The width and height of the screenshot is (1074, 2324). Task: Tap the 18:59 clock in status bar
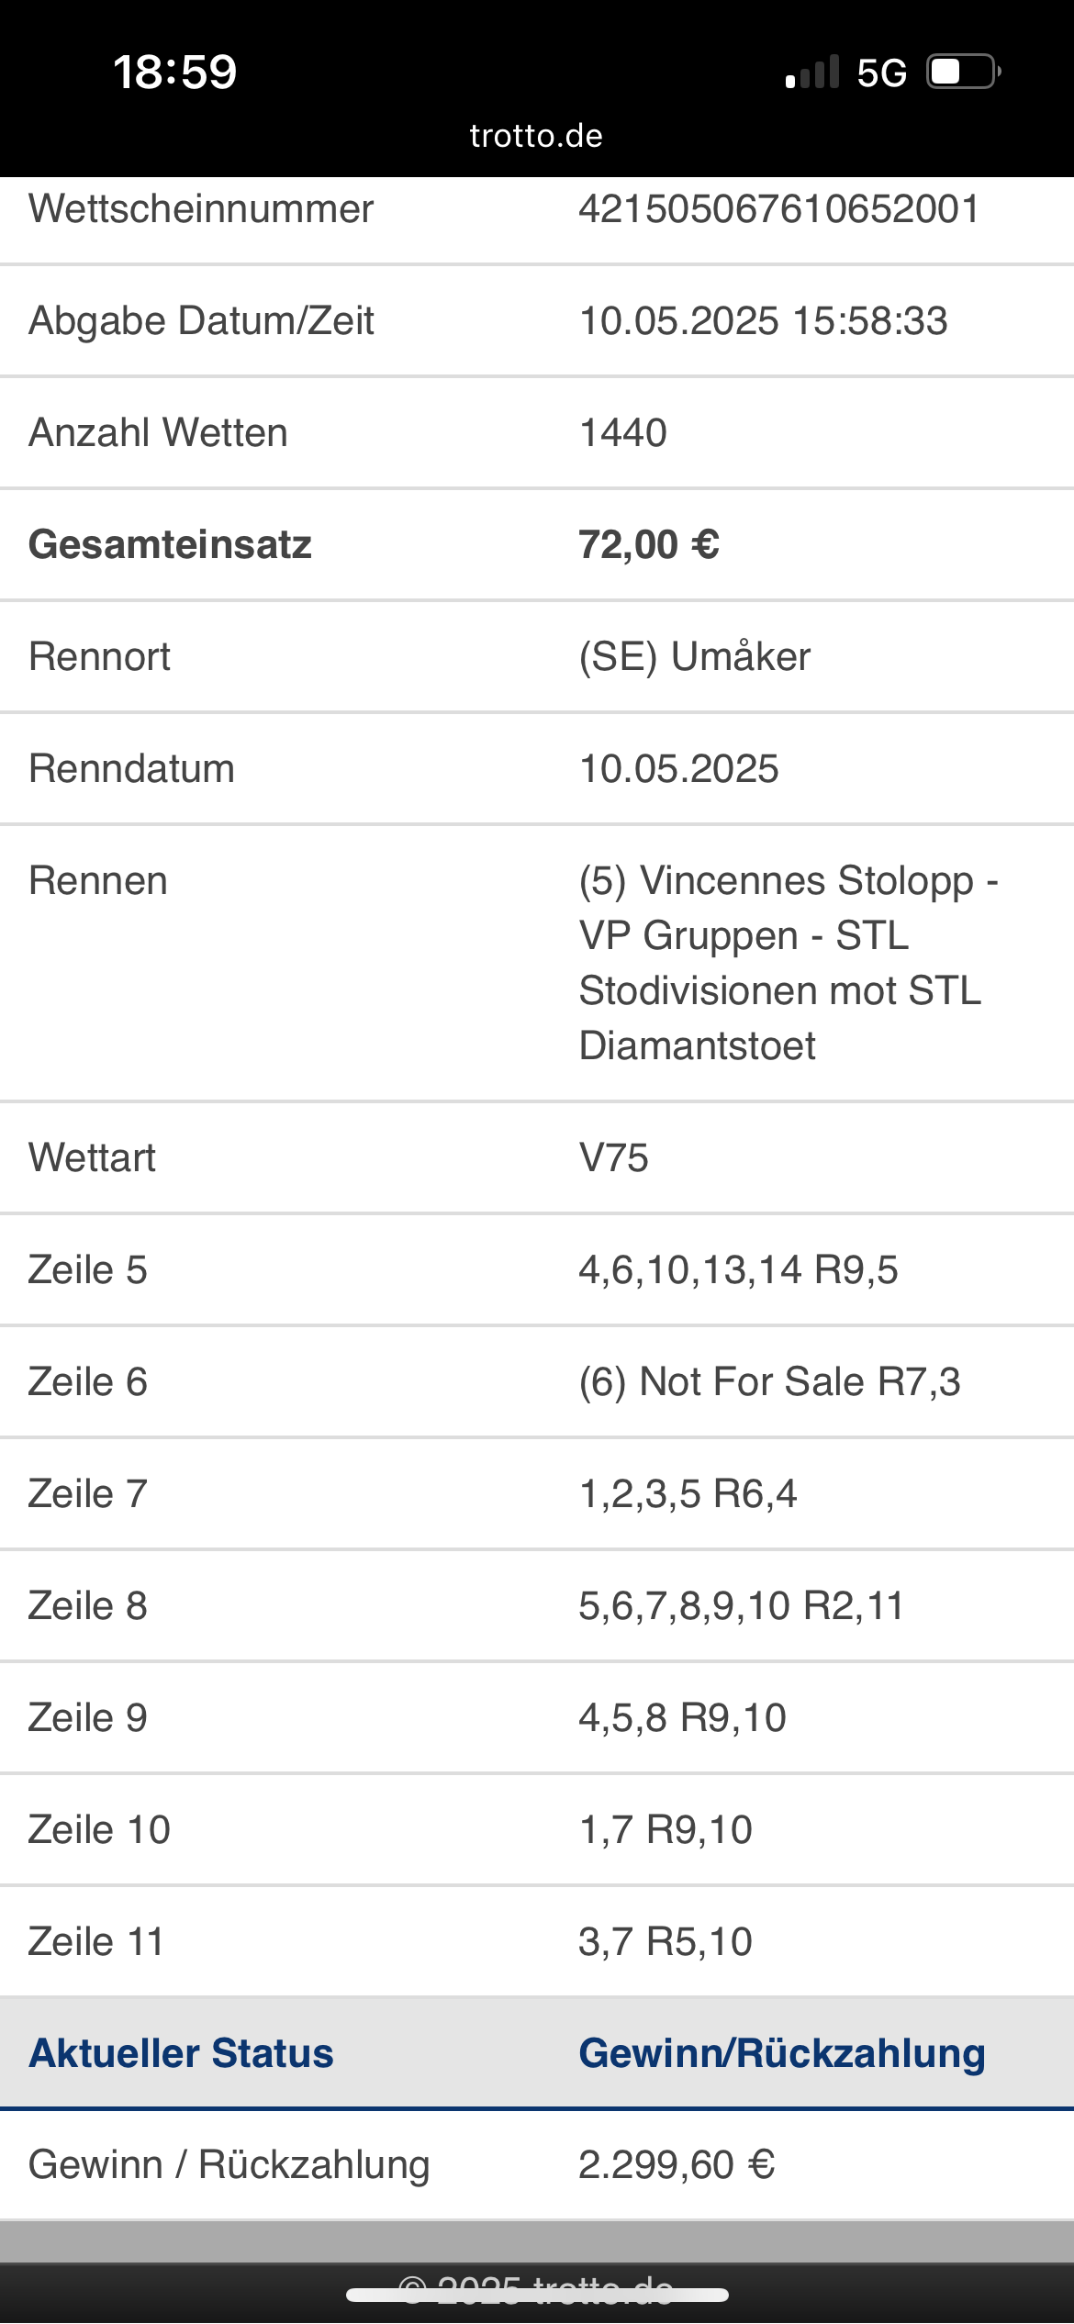point(174,73)
